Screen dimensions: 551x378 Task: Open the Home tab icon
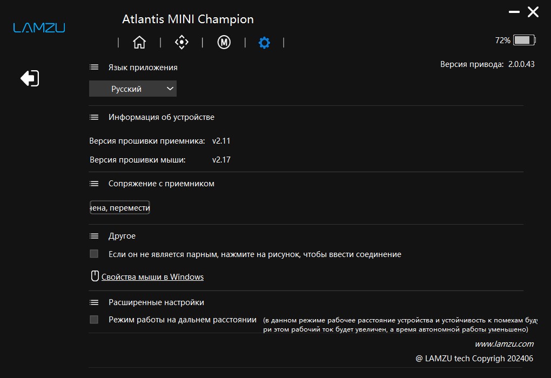pyautogui.click(x=139, y=42)
